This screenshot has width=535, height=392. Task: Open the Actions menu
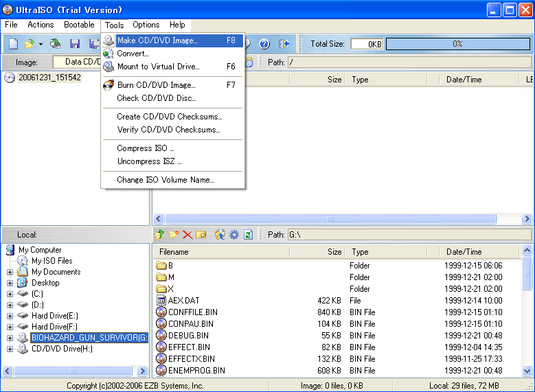(41, 25)
